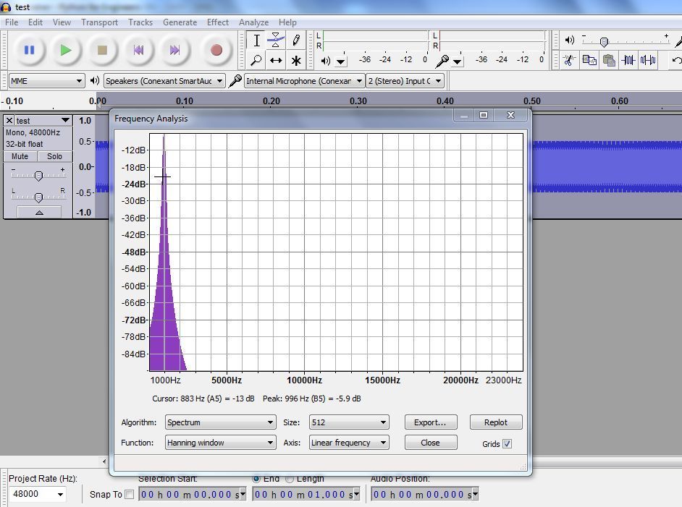The width and height of the screenshot is (682, 507).
Task: Toggle the Snap To checkbox
Action: pos(129,495)
